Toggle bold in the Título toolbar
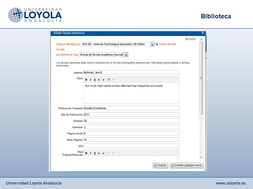This screenshot has height=189, width=253. (x=86, y=80)
